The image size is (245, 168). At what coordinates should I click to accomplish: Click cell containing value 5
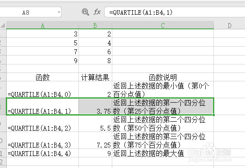click(42, 42)
